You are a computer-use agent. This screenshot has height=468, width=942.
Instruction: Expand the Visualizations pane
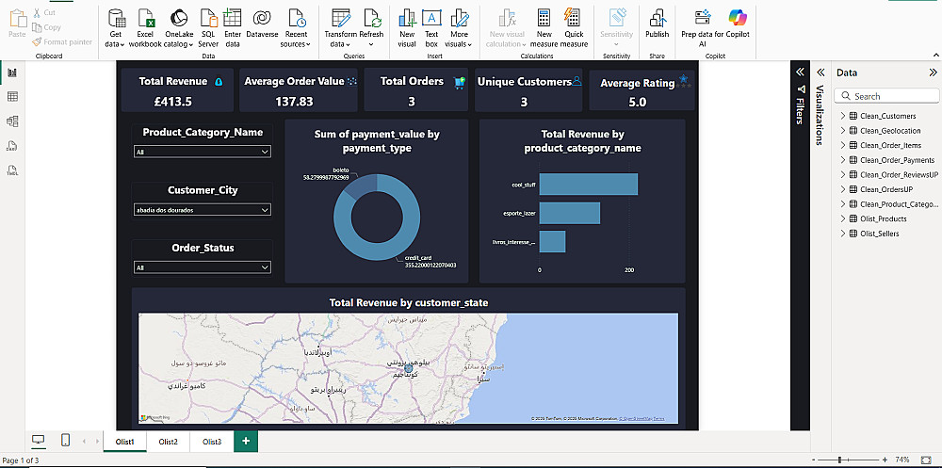coord(820,73)
